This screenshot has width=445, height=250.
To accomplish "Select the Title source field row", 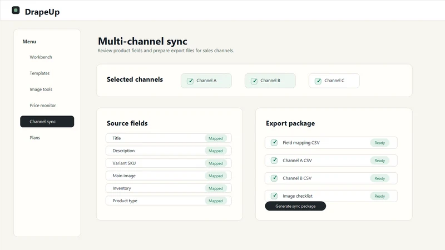I will [169, 138].
